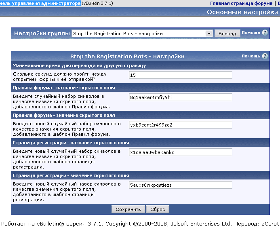
Task: Click Stop the Registration Bots combo box text
Action: click(x=118, y=34)
